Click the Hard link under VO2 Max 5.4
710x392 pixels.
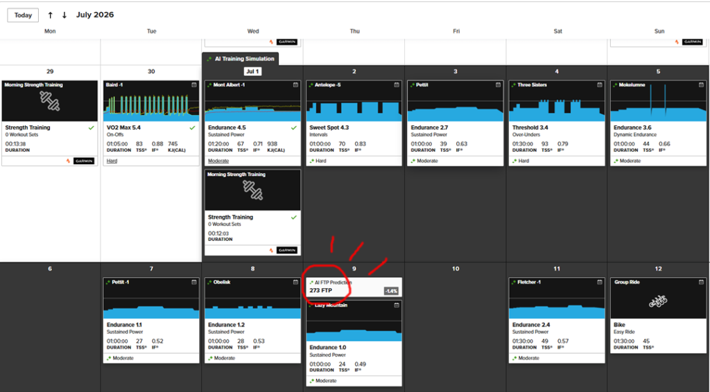(x=112, y=161)
